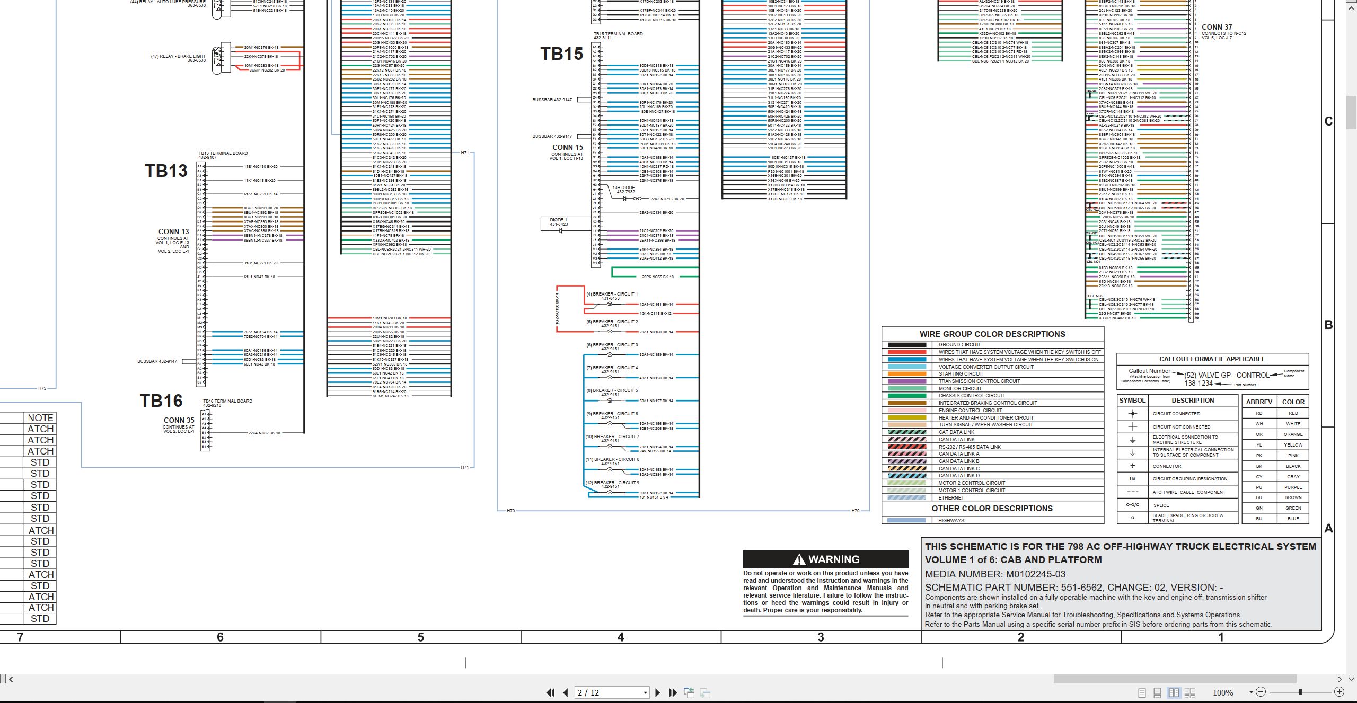The height and width of the screenshot is (703, 1357).
Task: Click the GROUND CIRCUIT legend entry
Action: coord(959,345)
